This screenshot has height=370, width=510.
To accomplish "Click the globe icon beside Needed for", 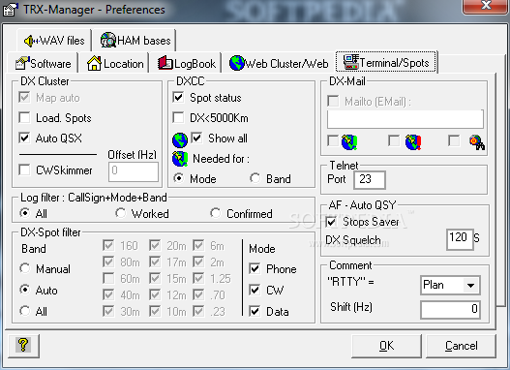I will pyautogui.click(x=180, y=159).
